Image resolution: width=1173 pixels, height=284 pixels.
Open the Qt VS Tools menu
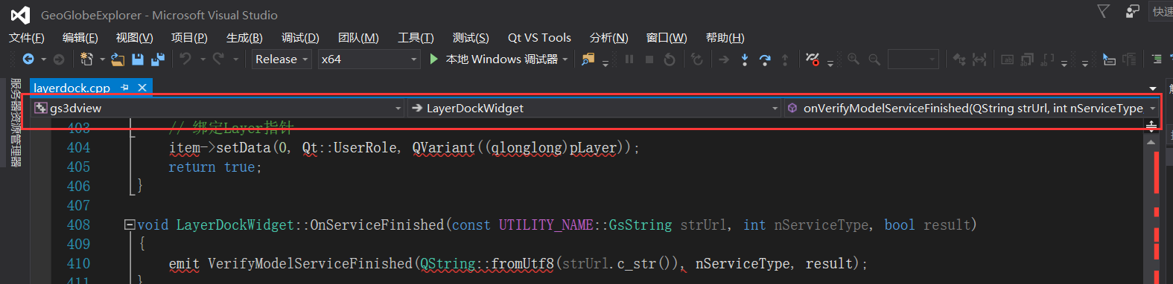(x=539, y=38)
